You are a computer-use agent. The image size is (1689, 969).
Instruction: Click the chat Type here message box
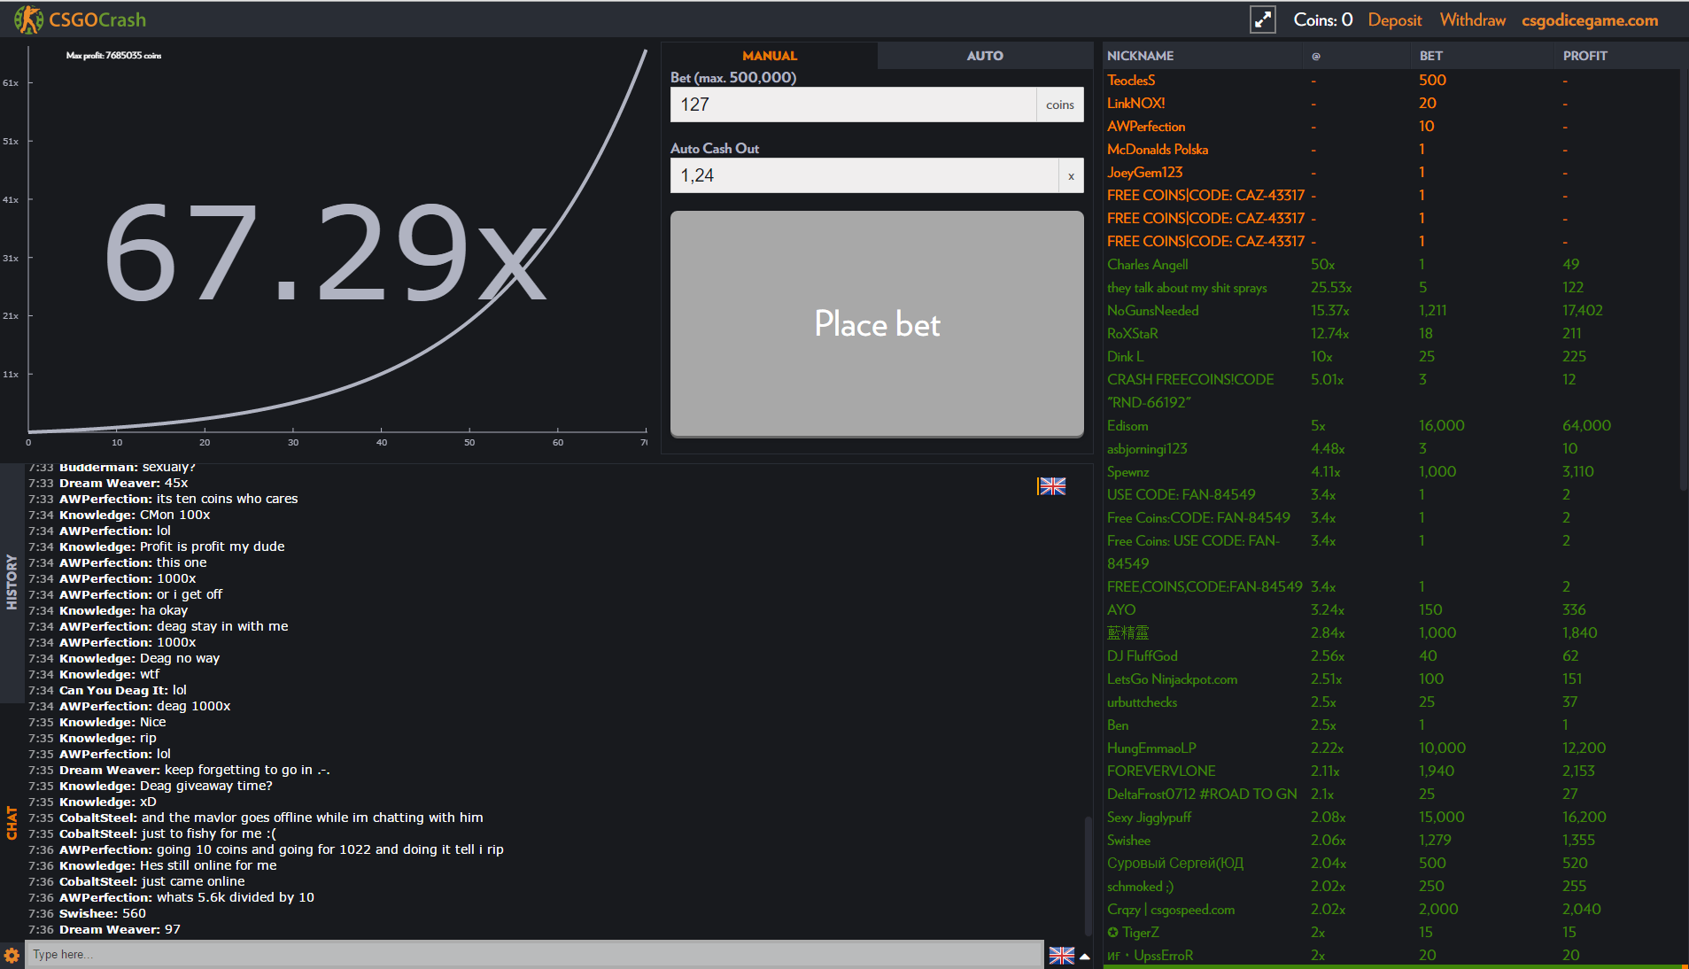pos(534,954)
